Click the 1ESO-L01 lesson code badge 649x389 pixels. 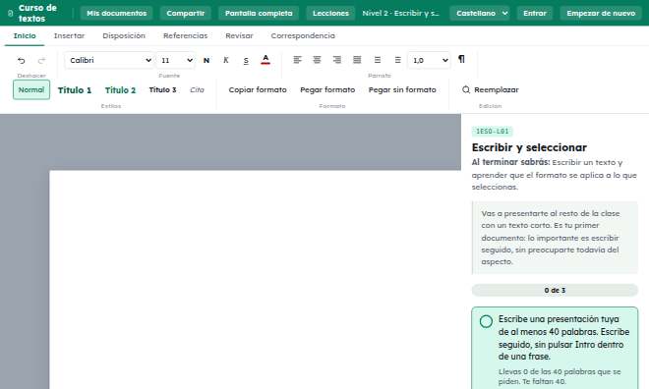492,132
